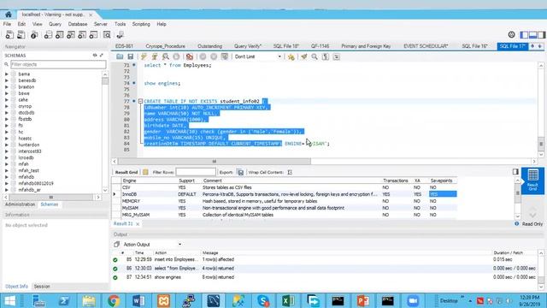Image resolution: width=547 pixels, height=308 pixels.
Task: Click the add-to-snippets star icon
Action: point(291,56)
